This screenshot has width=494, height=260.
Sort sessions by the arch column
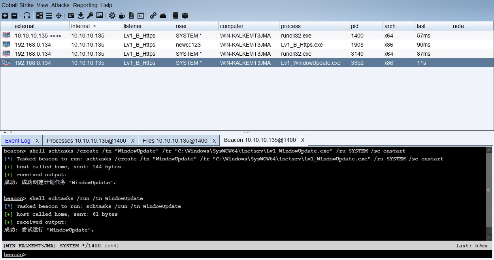tap(399, 26)
